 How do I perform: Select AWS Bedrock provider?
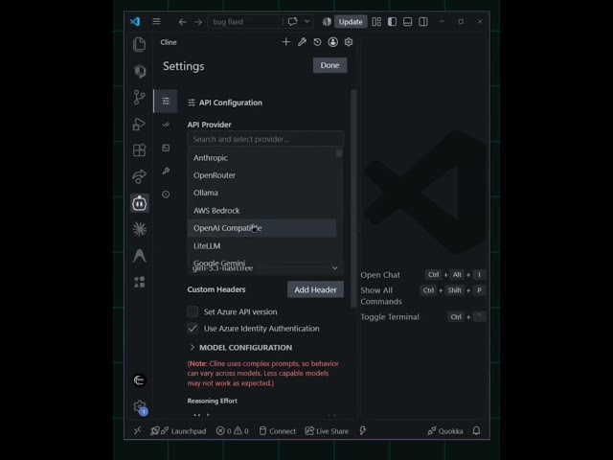(261, 211)
